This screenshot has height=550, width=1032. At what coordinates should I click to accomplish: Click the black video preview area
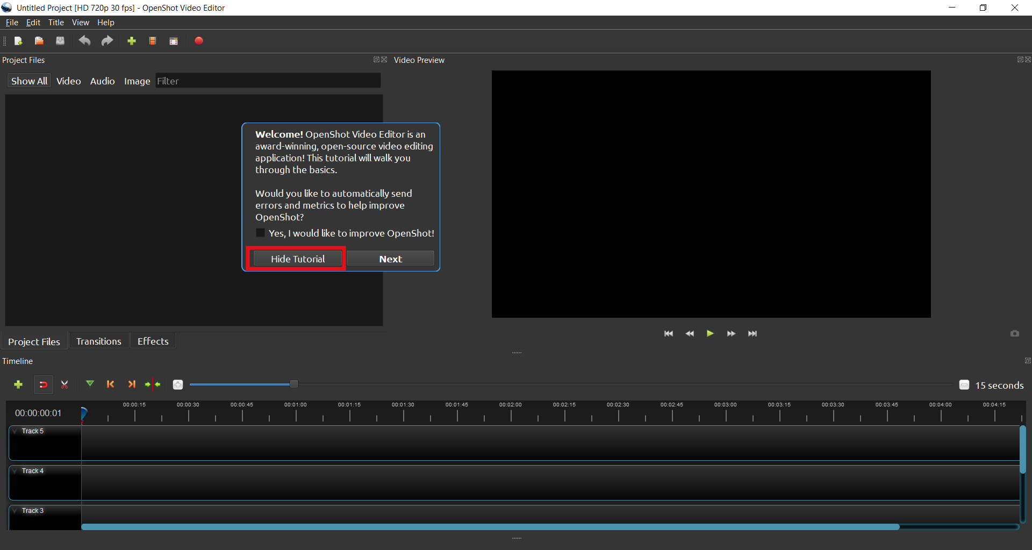[x=711, y=194]
